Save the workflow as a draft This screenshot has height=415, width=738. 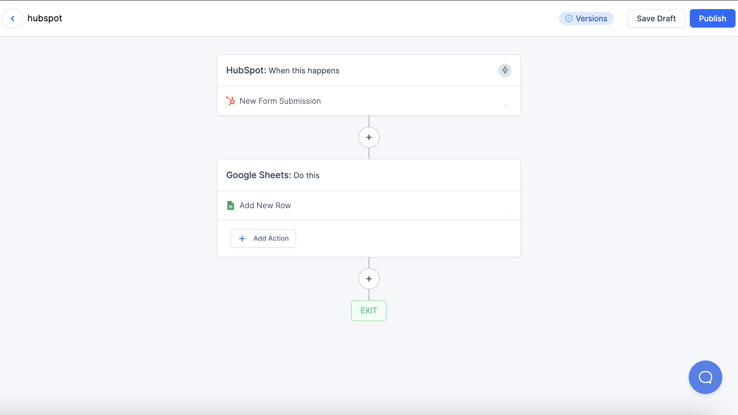tap(656, 18)
